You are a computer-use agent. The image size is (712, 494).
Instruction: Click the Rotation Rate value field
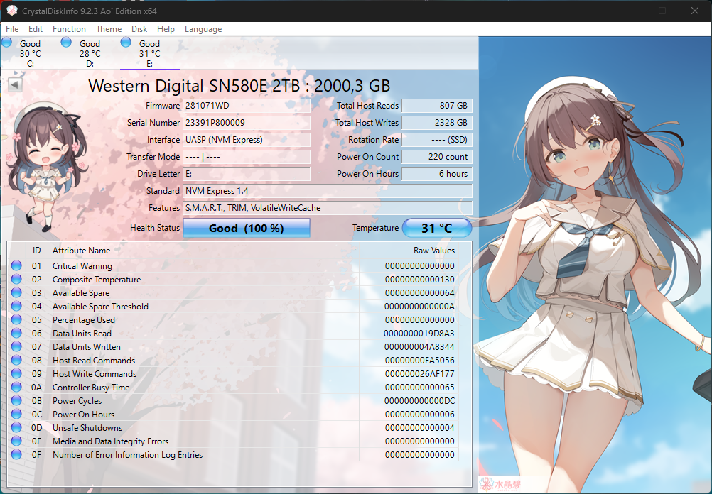coord(437,140)
